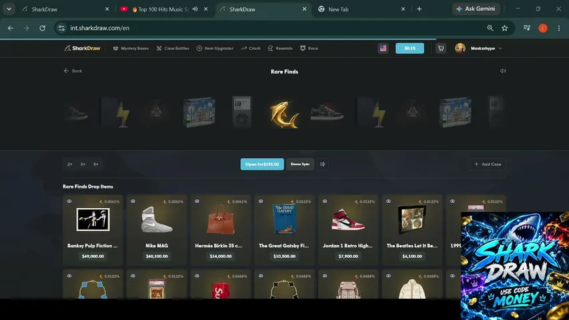
Task: Toggle the sound speaker icon
Action: point(503,71)
